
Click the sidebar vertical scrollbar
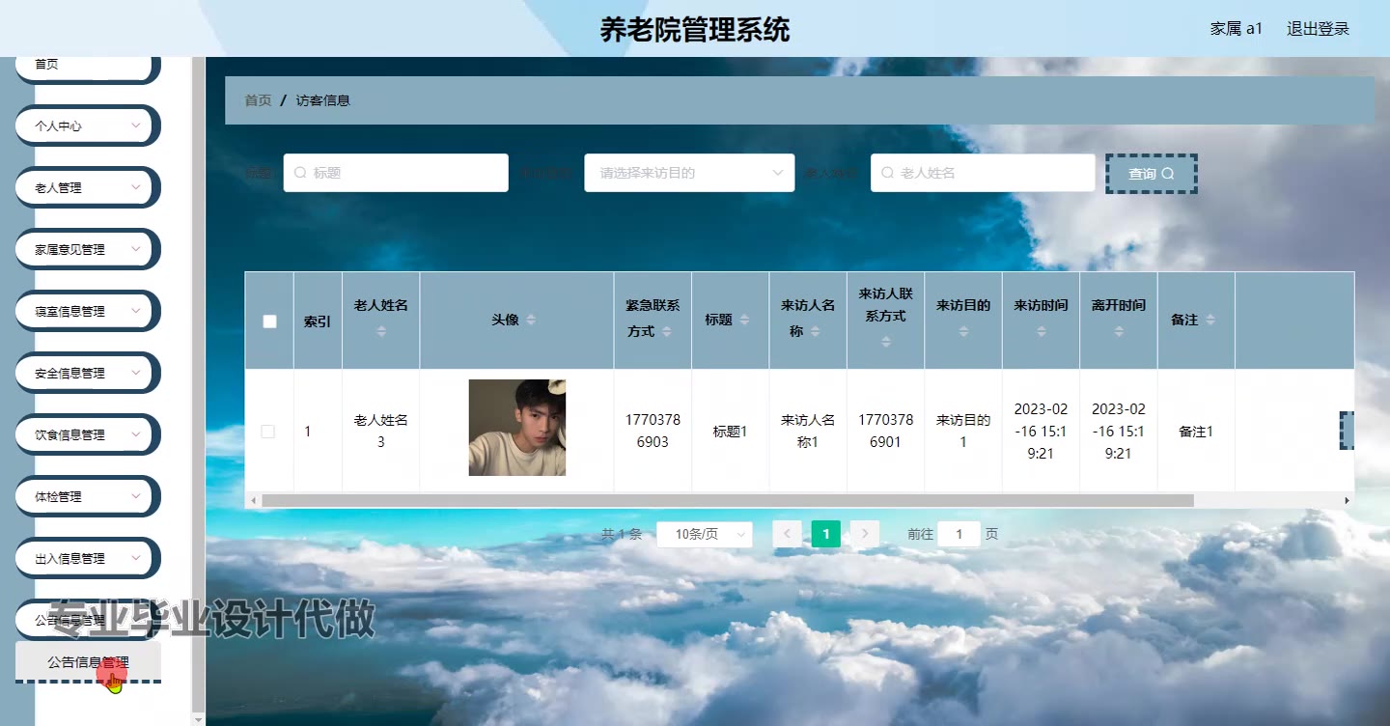coord(199,384)
